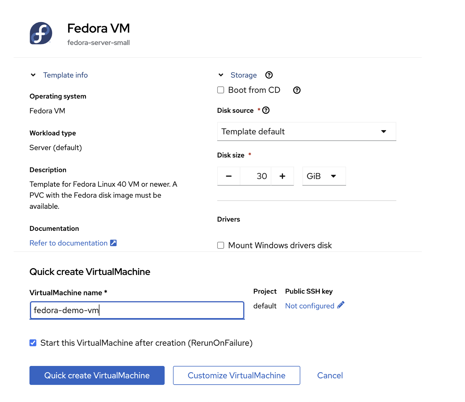Image resolution: width=465 pixels, height=402 pixels.
Task: Open the GiB unit dropdown
Action: (324, 176)
